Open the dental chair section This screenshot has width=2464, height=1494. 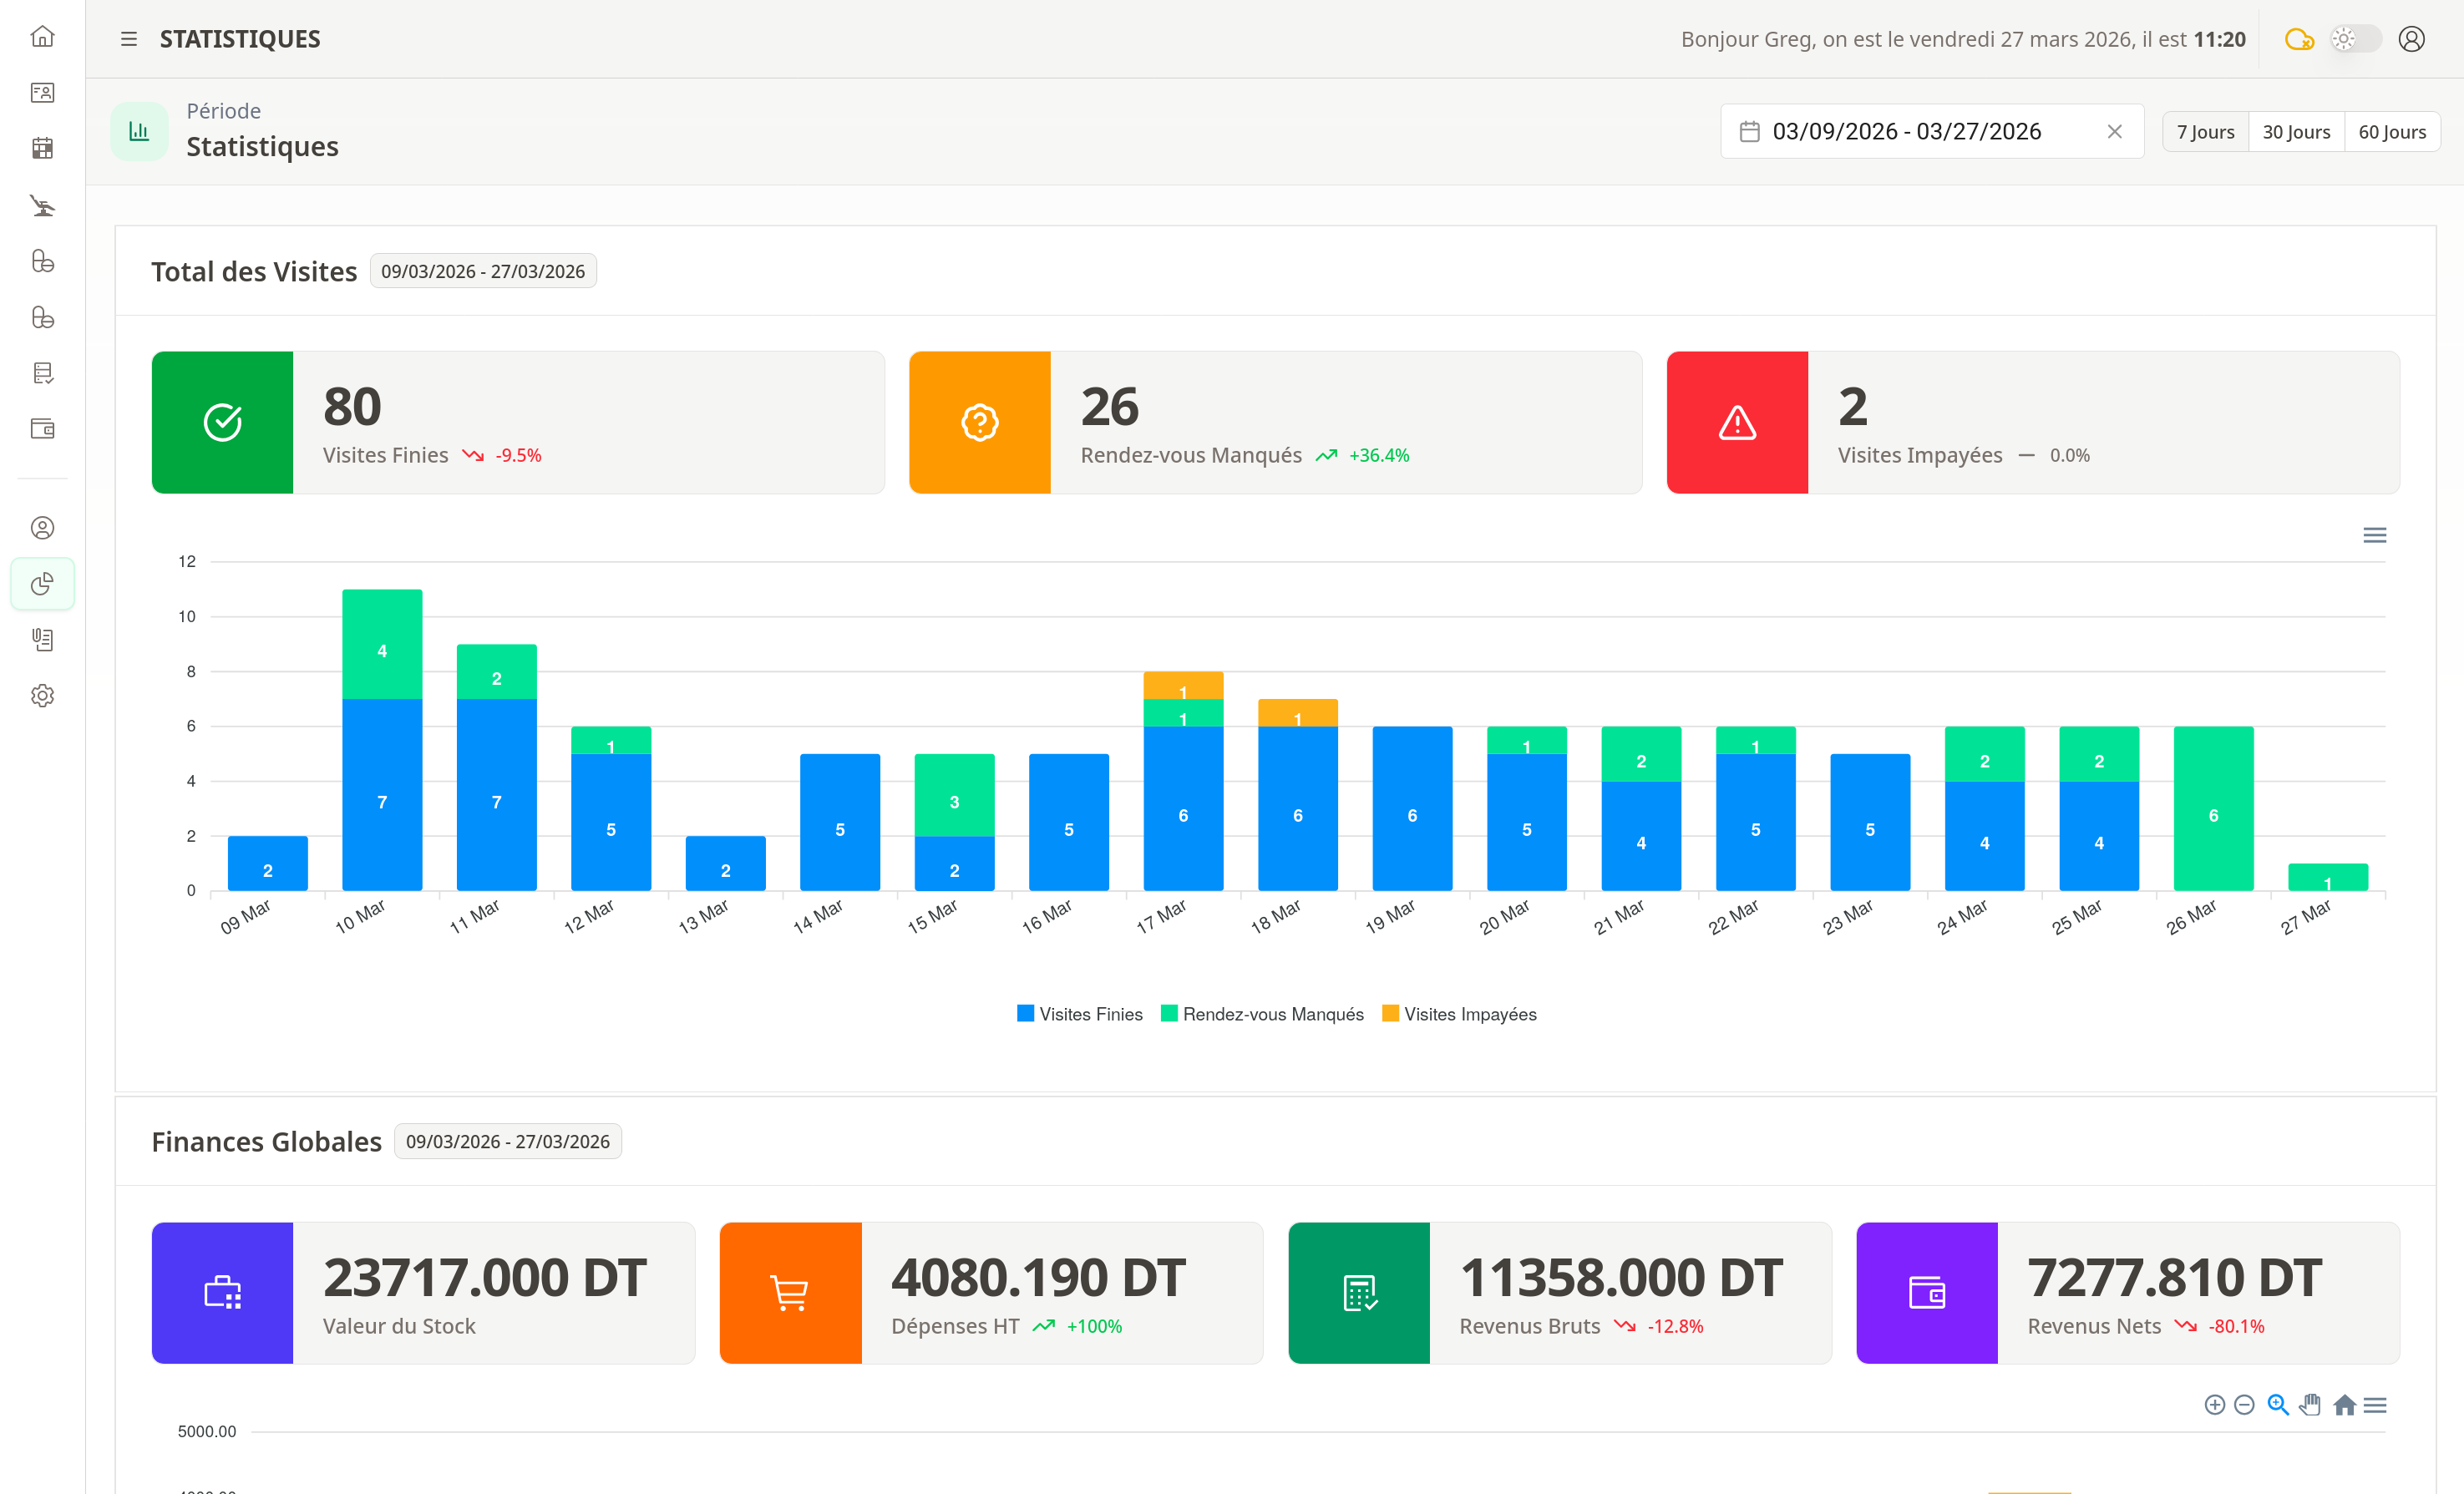[x=42, y=206]
